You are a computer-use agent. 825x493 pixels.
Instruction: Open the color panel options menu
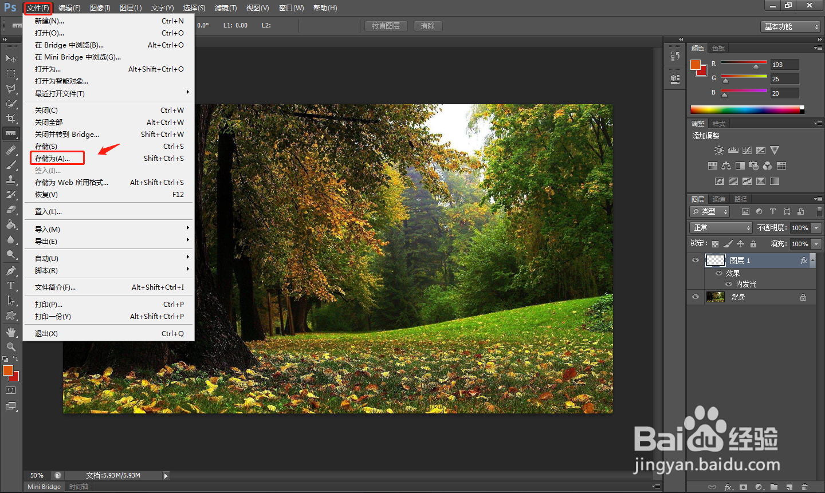tap(818, 48)
